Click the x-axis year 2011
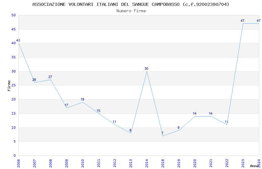Image resolution: width=262 pixels, height=169 pixels. 99,163
